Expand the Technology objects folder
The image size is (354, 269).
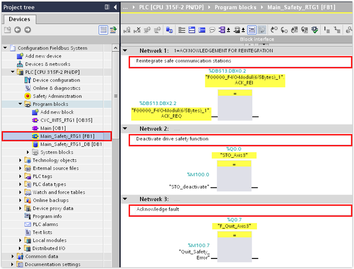point(21,160)
